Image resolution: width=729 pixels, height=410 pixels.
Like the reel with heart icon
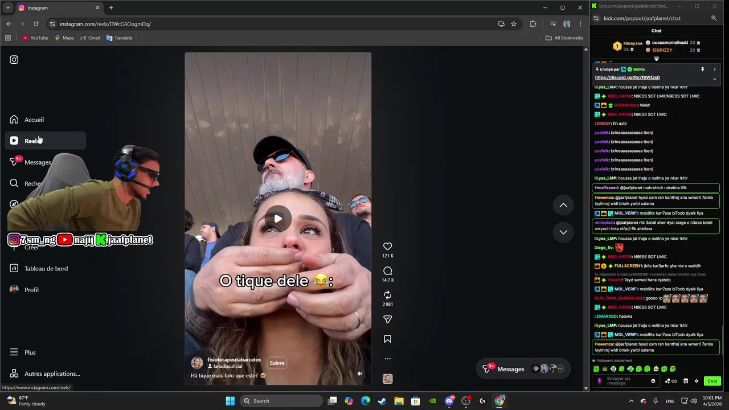tap(387, 247)
